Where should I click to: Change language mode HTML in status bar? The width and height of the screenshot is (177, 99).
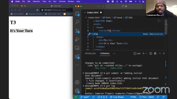[x=133, y=97]
